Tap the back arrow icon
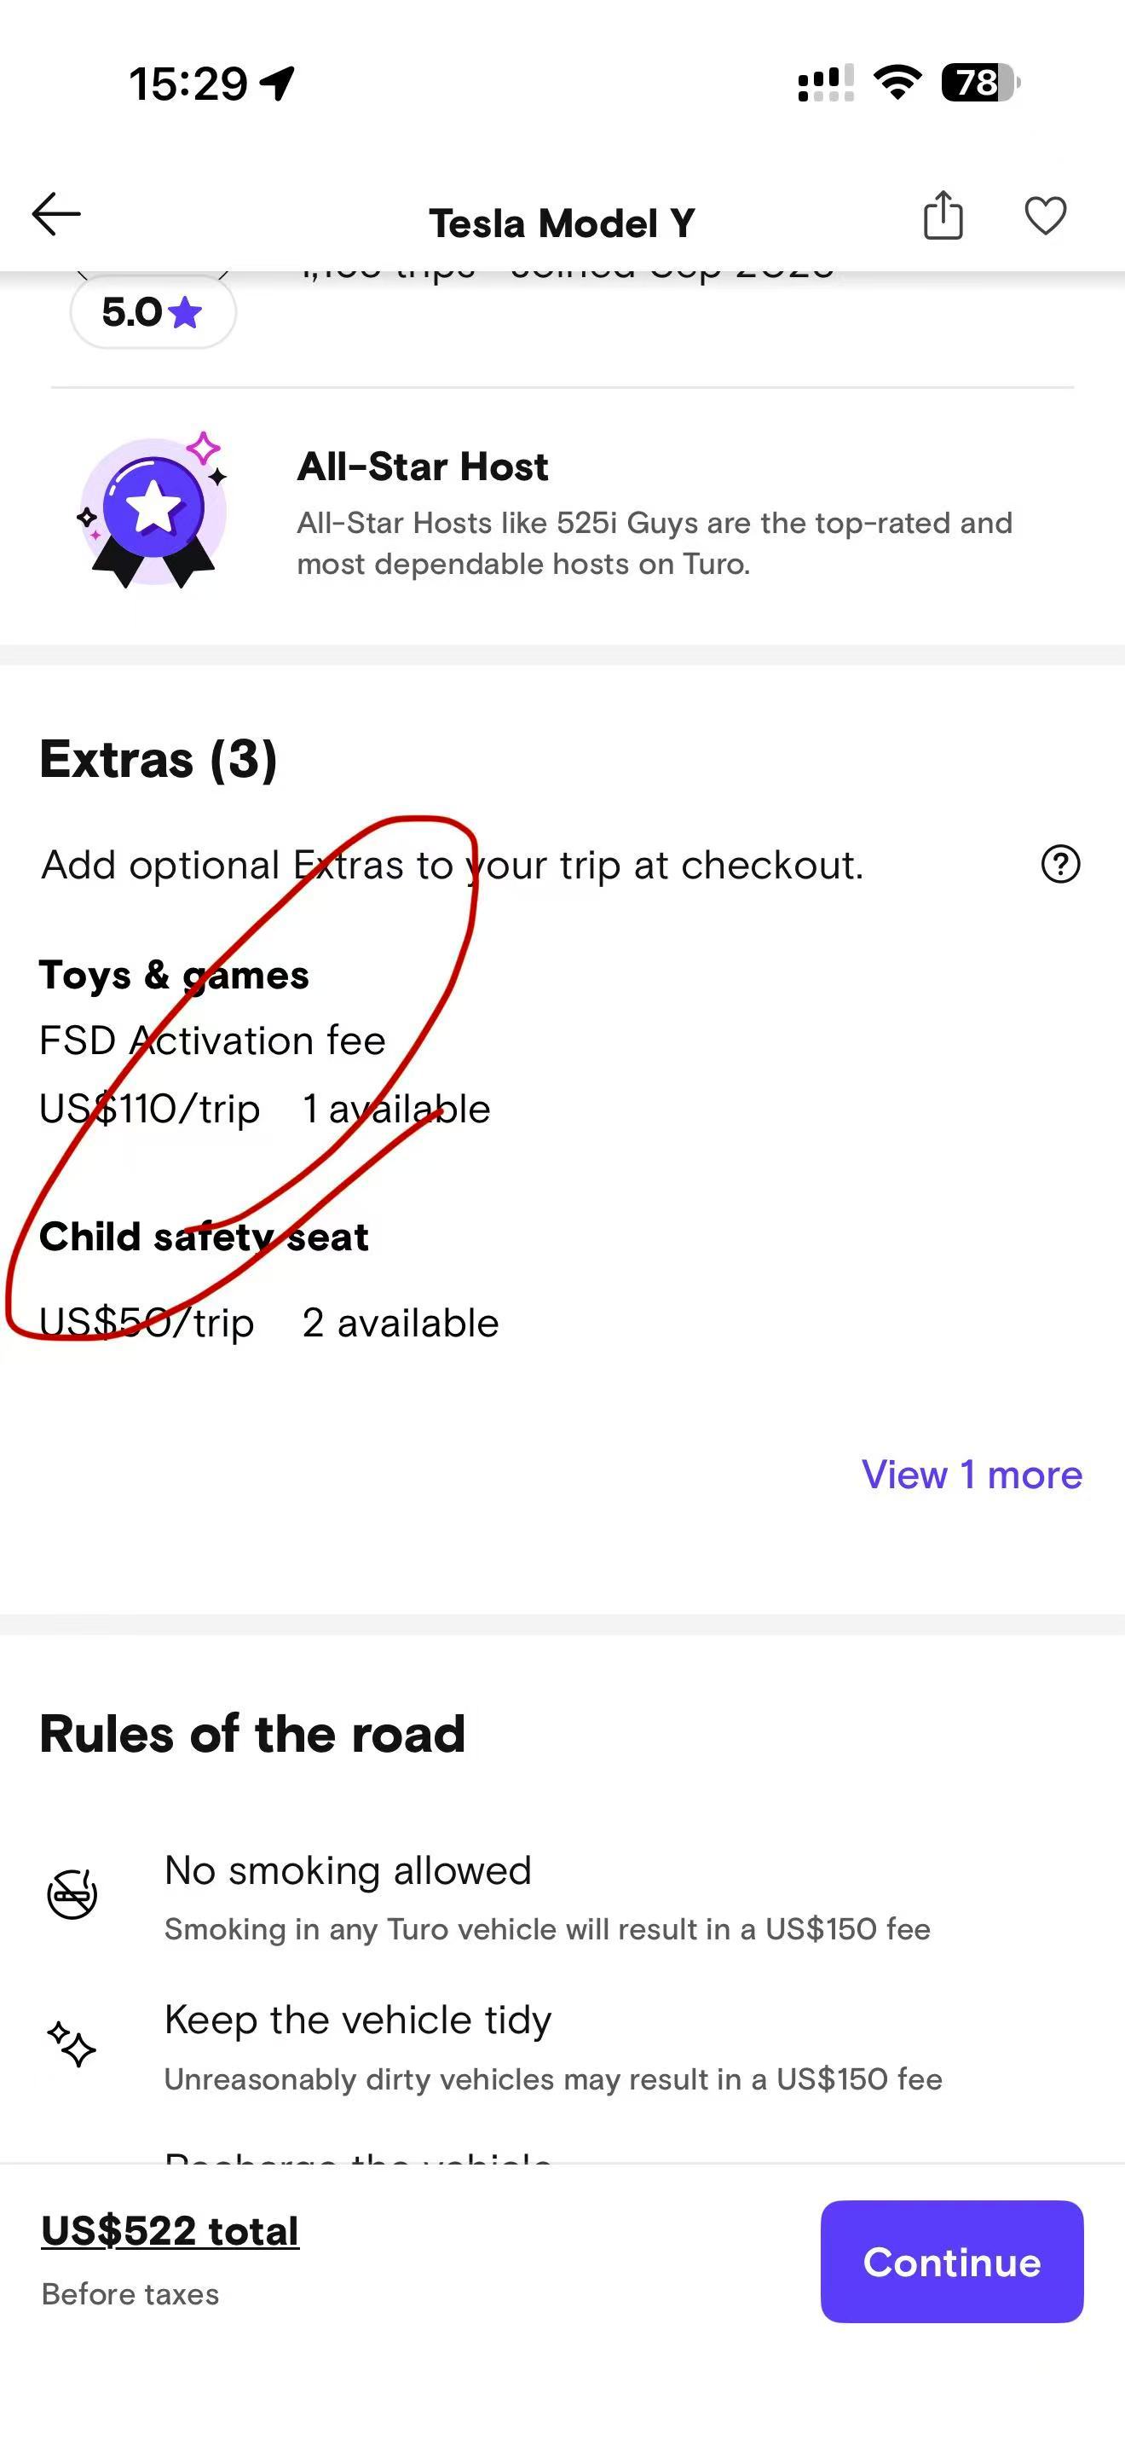Screen dimensions: 1125x2446 click(x=56, y=215)
